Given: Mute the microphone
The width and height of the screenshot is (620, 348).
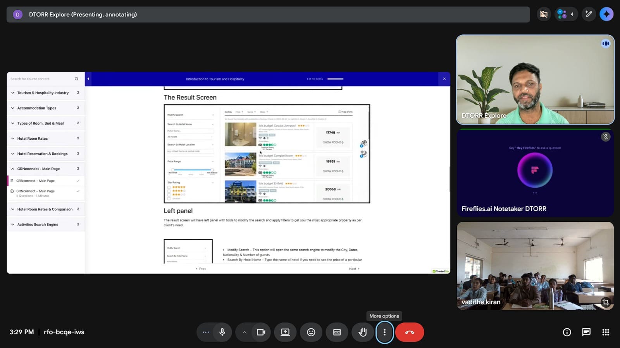Looking at the screenshot, I should (222, 332).
